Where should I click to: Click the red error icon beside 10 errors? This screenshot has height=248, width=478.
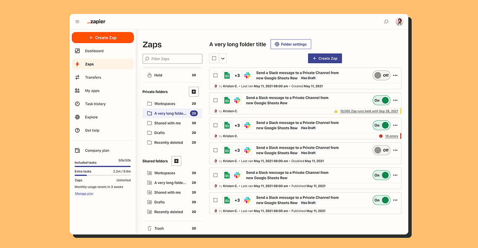[x=381, y=136]
